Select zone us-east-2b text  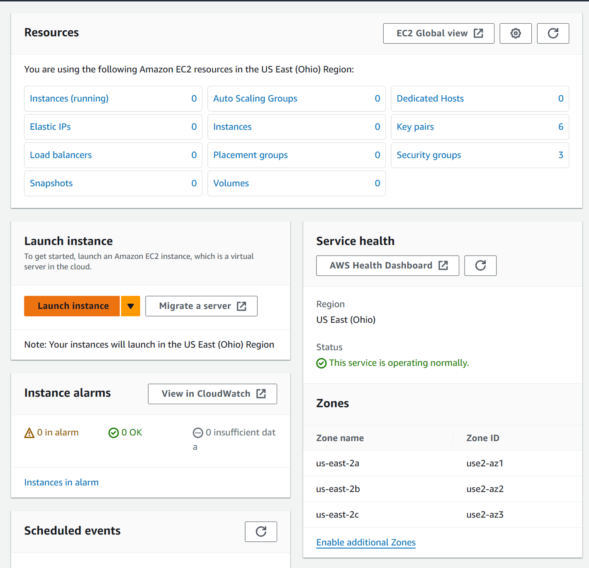coord(338,489)
